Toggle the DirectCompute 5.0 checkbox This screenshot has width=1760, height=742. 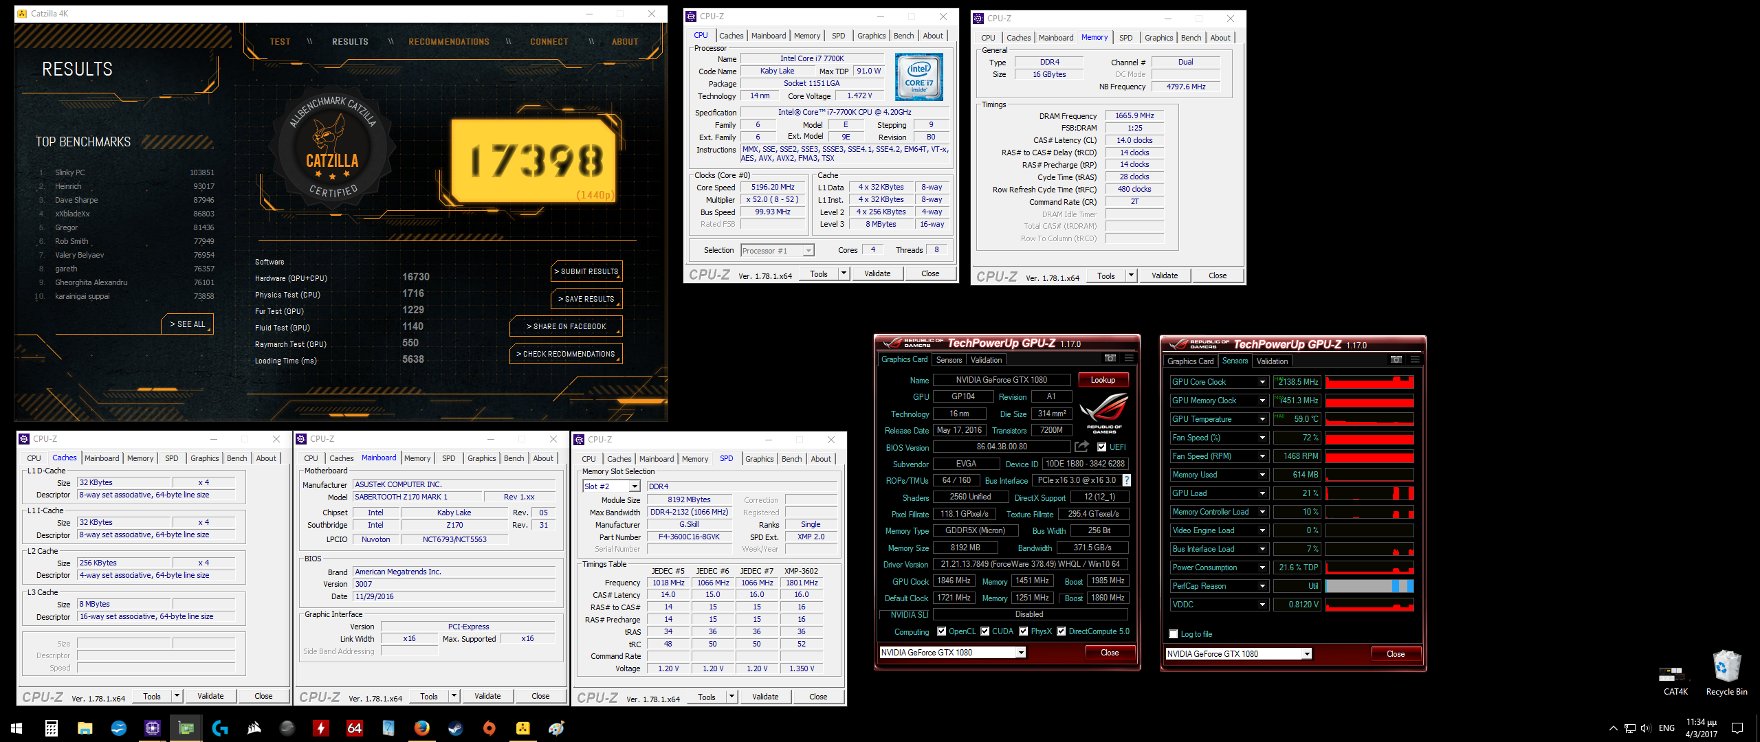(x=1061, y=631)
